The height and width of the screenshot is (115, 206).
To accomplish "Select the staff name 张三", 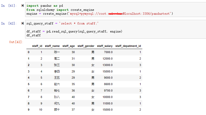I will [57, 65].
